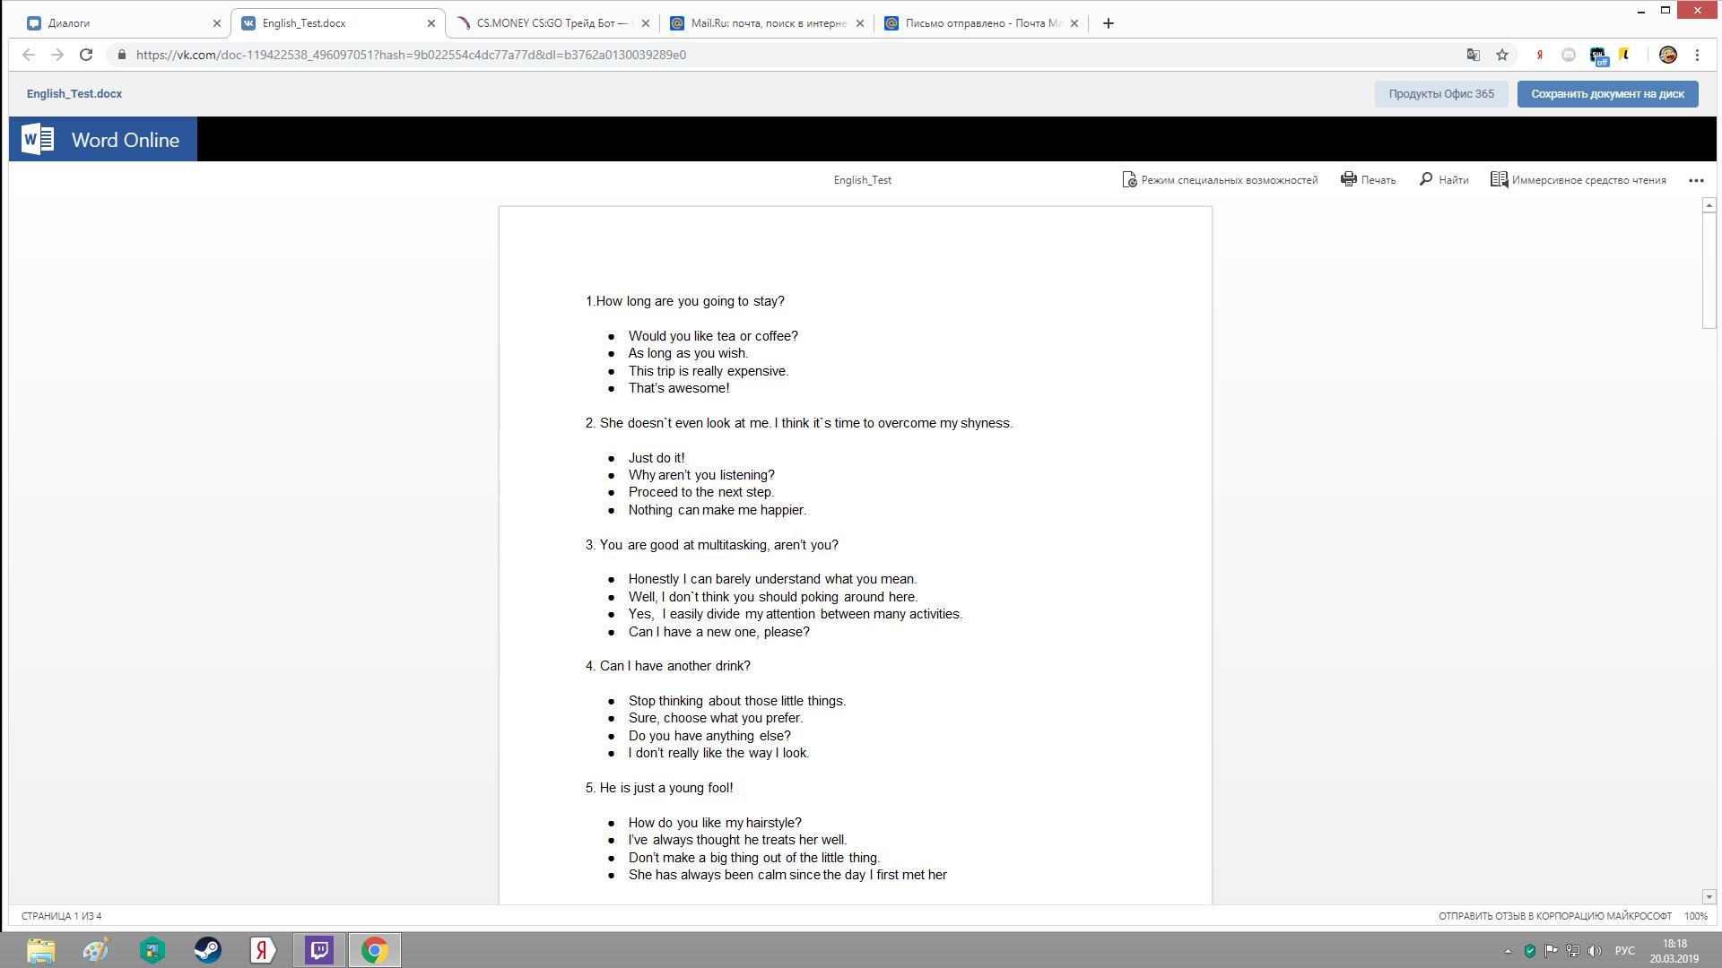Open the Print option with printer icon

(x=1368, y=180)
